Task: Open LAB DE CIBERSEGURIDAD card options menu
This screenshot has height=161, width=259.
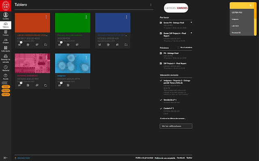Action: [46, 17]
